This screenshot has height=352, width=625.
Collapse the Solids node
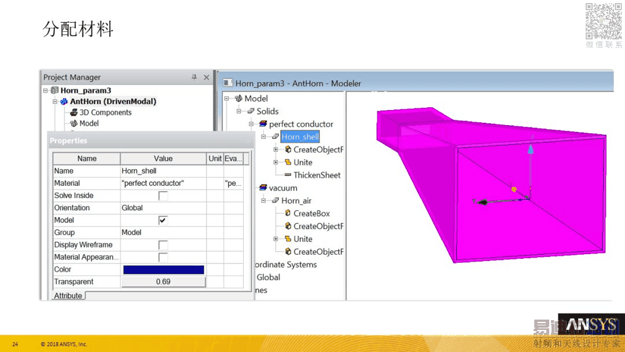tap(239, 111)
